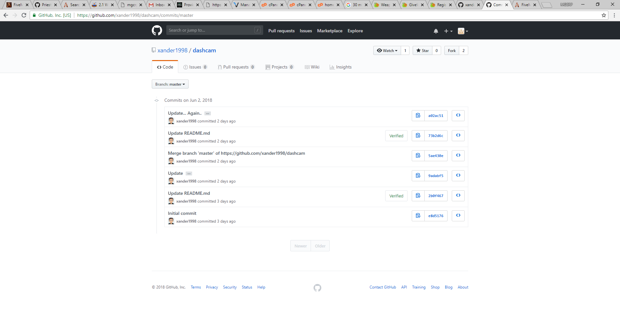Image resolution: width=620 pixels, height=336 pixels.
Task: Expand the 'Update' commit description ellipsis
Action: pyautogui.click(x=189, y=173)
